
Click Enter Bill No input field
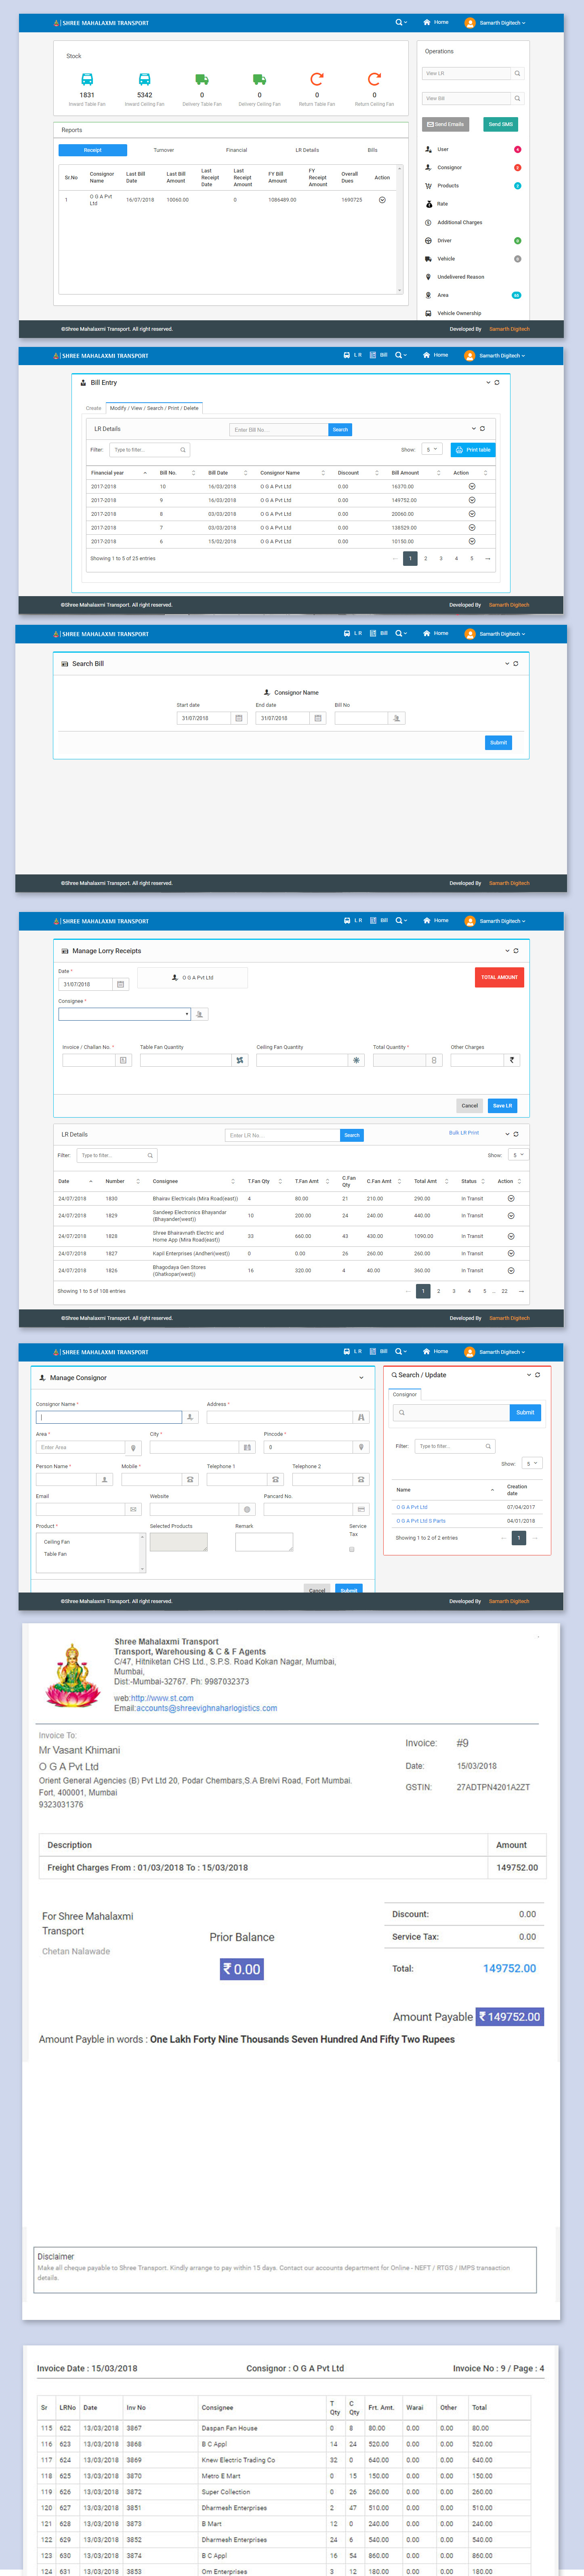[x=279, y=430]
